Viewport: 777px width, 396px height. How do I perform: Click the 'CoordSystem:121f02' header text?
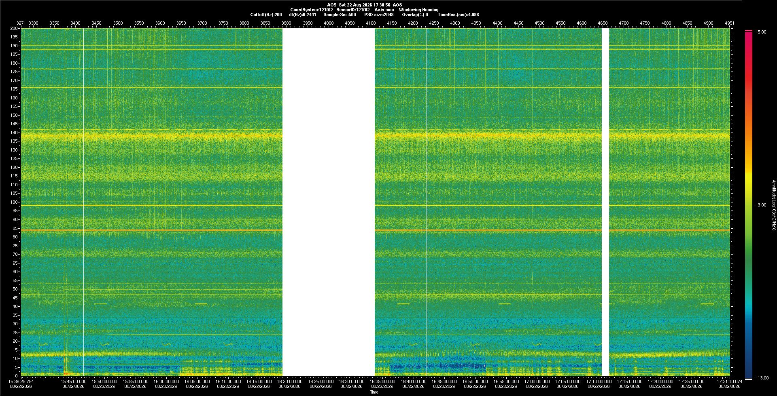tap(312, 10)
